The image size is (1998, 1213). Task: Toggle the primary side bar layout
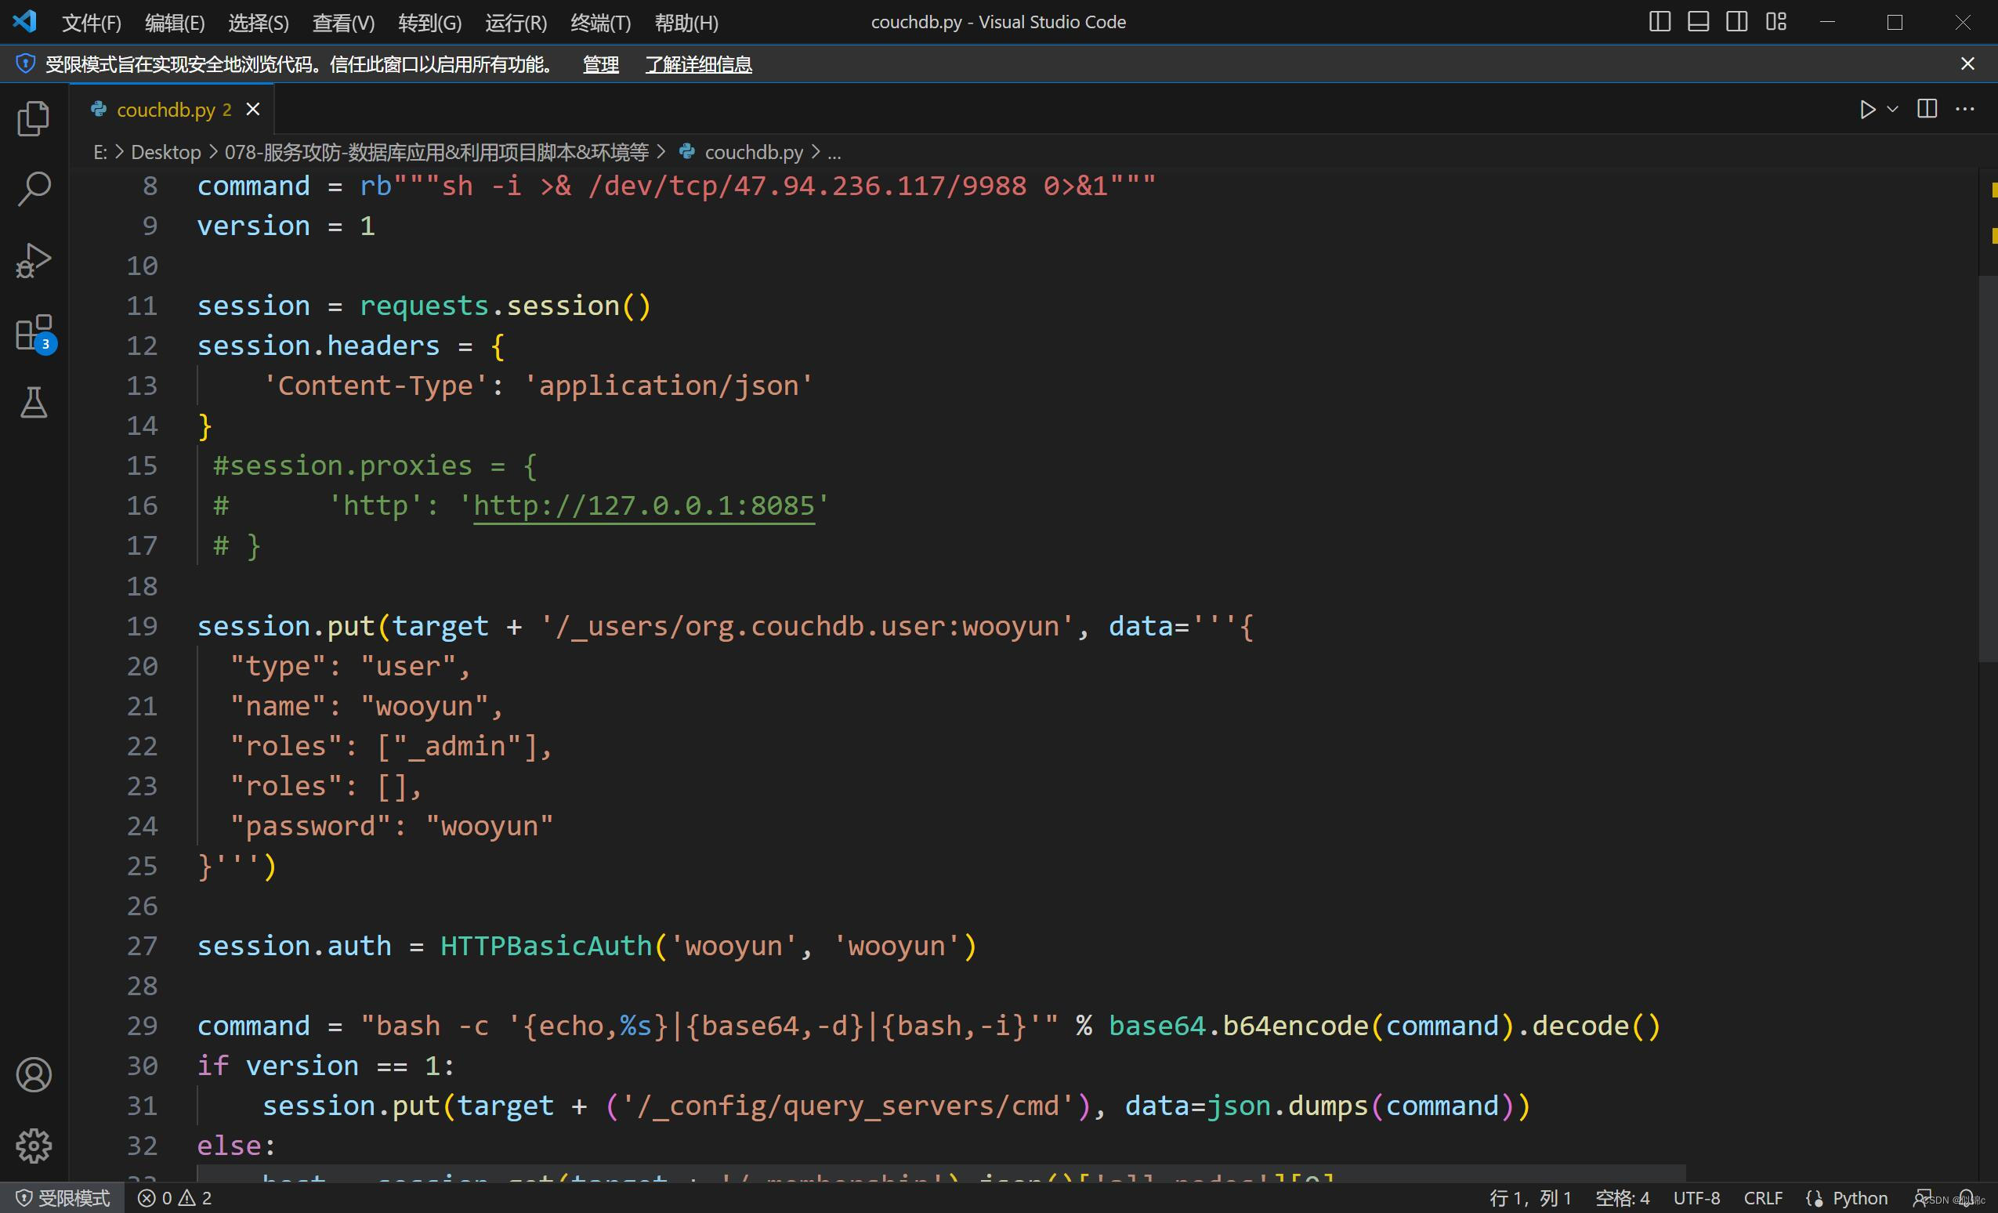1659,22
